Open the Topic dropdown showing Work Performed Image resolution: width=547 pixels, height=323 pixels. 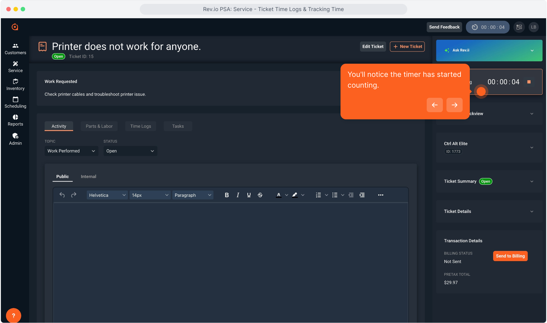71,151
